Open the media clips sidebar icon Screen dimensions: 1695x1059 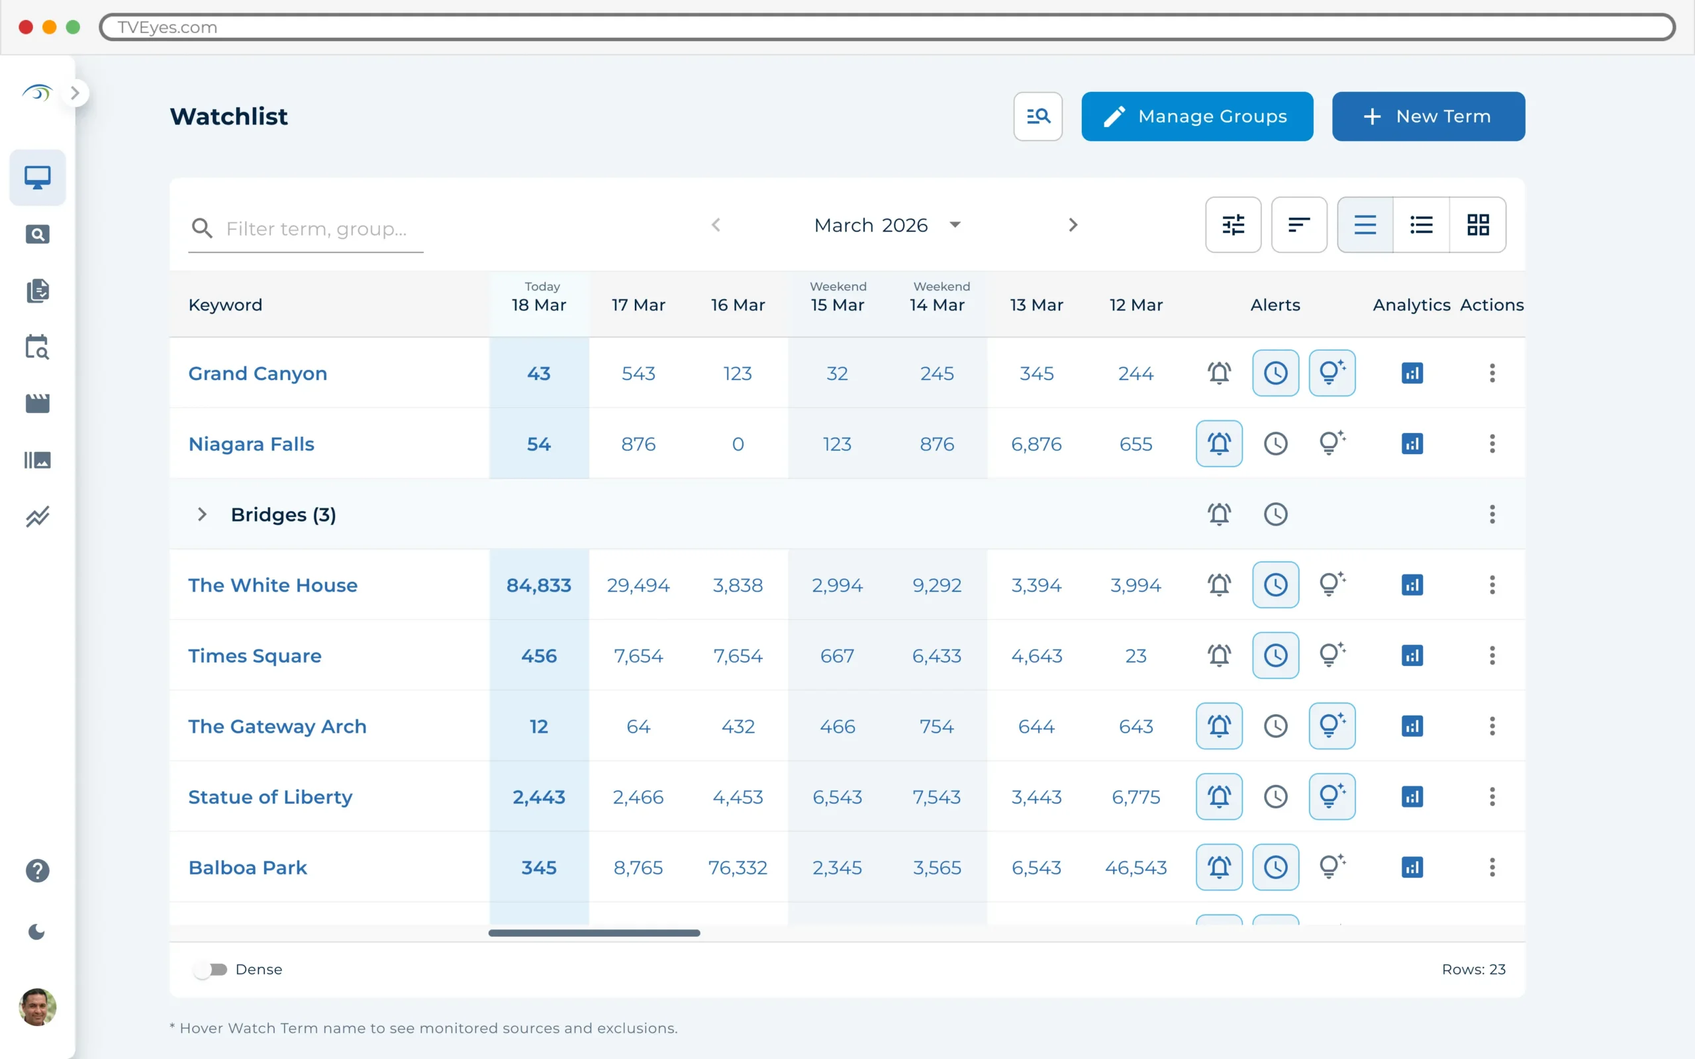pyautogui.click(x=37, y=402)
